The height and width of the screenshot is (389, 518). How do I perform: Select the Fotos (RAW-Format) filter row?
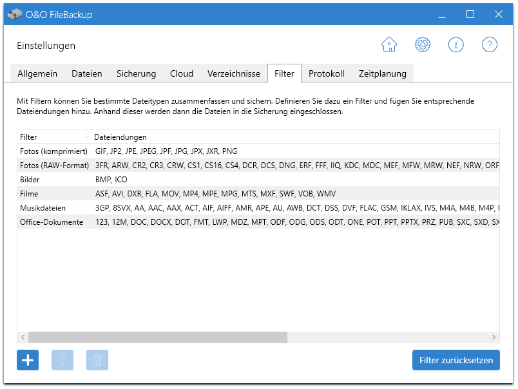coord(258,166)
